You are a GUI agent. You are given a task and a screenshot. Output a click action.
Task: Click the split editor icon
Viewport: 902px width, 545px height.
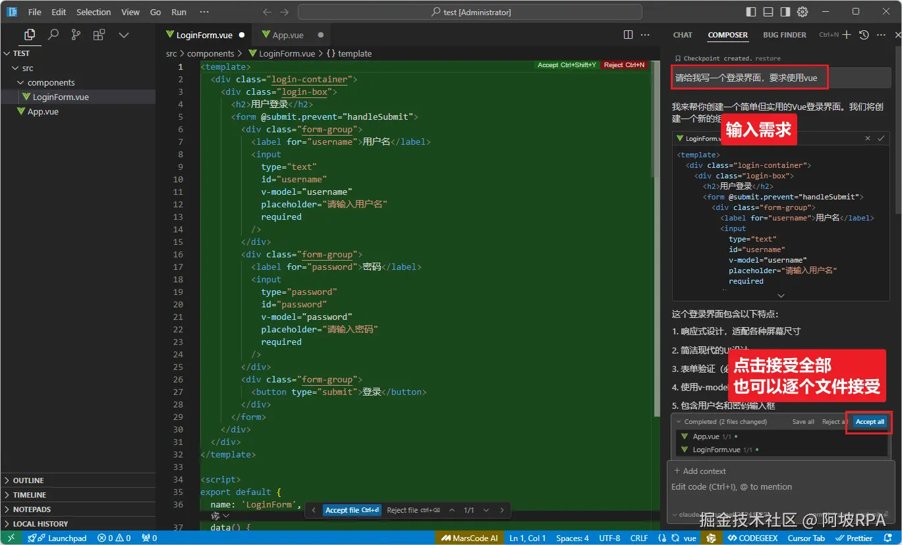click(x=628, y=35)
